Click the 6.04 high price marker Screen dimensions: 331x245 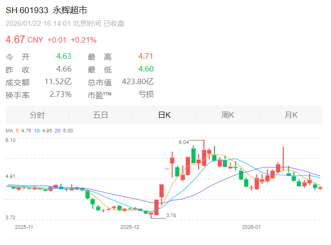pos(183,143)
